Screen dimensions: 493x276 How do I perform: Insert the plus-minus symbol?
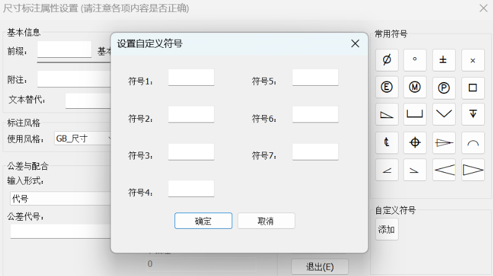[443, 60]
